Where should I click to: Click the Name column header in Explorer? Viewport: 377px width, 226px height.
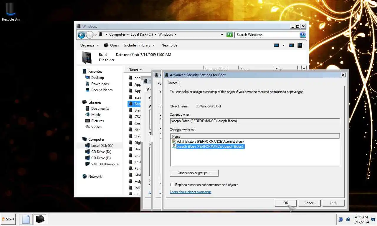coord(164,69)
